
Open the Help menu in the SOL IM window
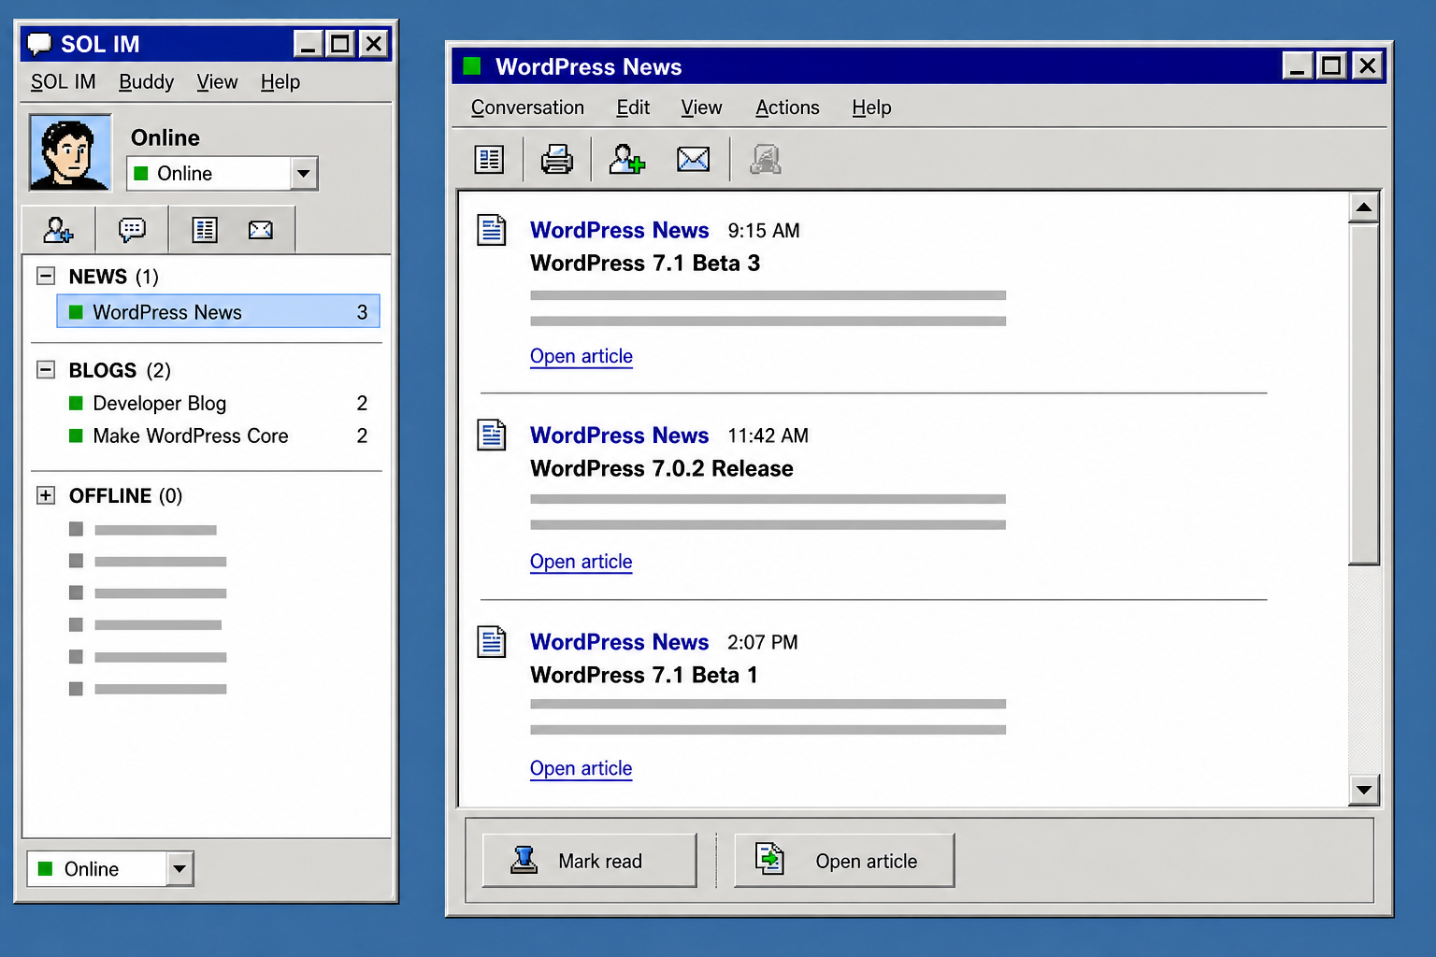pos(280,82)
